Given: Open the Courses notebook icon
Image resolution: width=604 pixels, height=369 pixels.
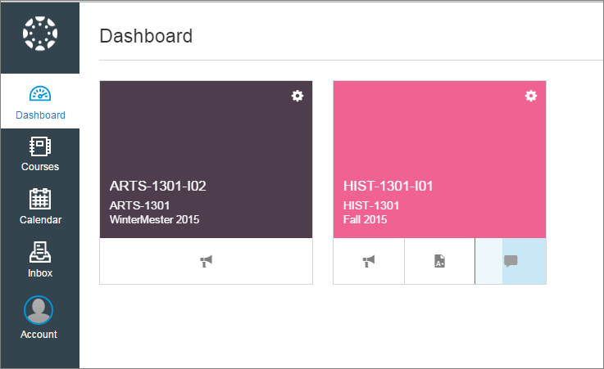Looking at the screenshot, I should click(40, 146).
